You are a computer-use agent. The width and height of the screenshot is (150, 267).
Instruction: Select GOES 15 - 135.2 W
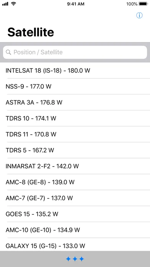[75, 214]
